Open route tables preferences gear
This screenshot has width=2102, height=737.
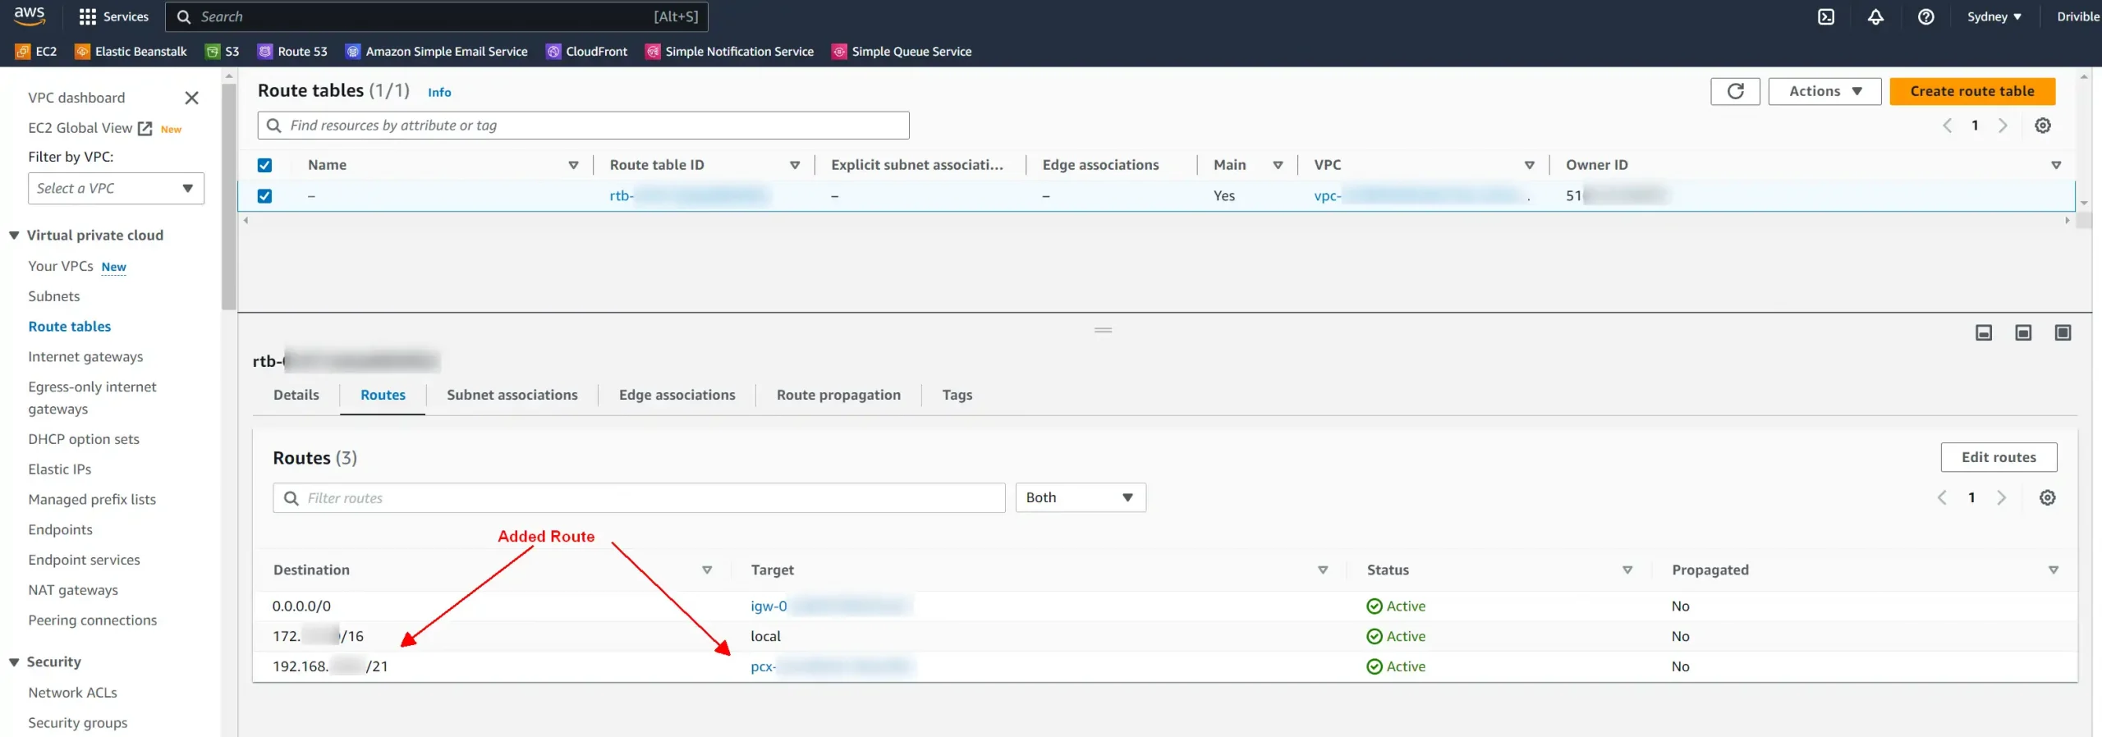pyautogui.click(x=2042, y=126)
